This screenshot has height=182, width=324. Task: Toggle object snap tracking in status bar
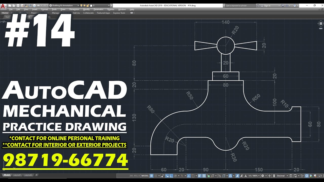[x=189, y=176]
